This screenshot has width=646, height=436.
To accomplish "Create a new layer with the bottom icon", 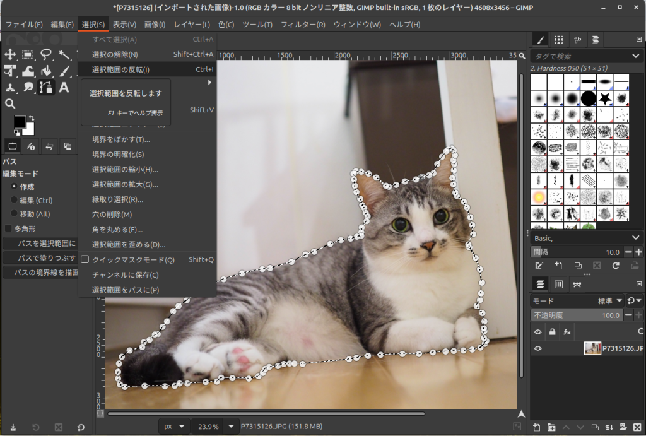I will click(536, 427).
